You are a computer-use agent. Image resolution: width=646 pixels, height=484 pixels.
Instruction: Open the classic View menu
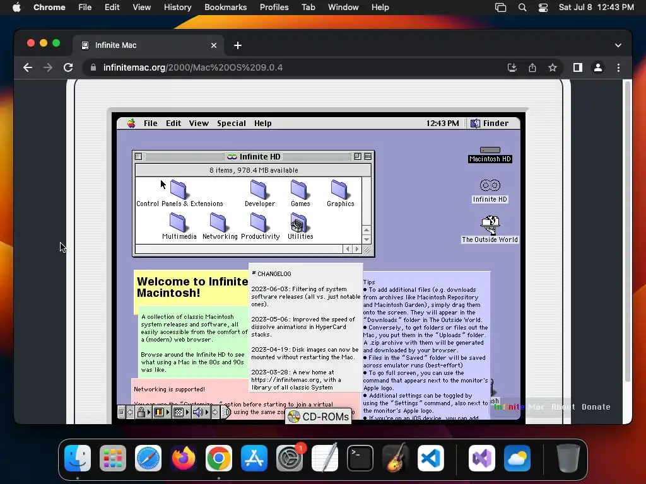coord(199,124)
